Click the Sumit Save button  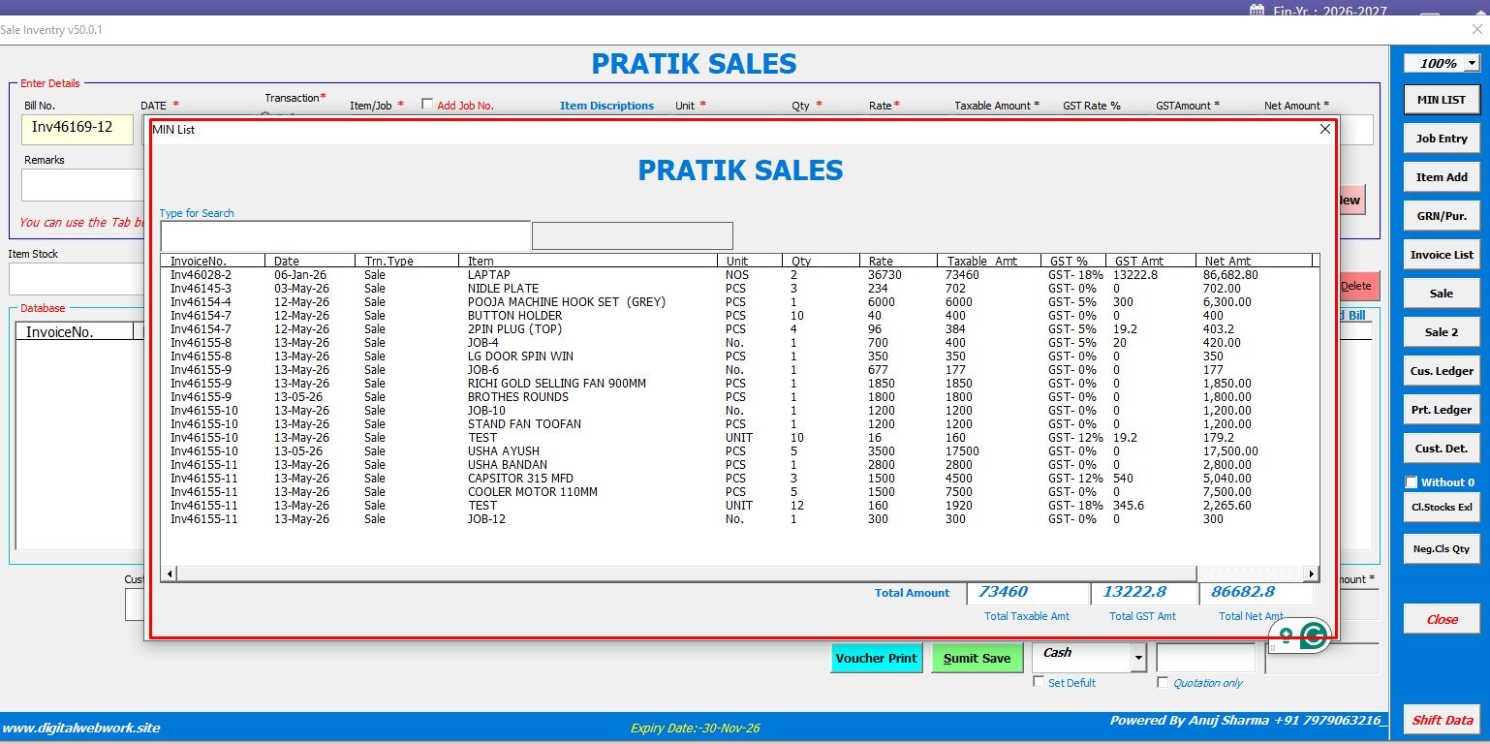[977, 658]
